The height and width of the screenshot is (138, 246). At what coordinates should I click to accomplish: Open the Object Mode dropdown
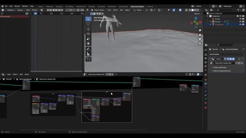point(98,10)
